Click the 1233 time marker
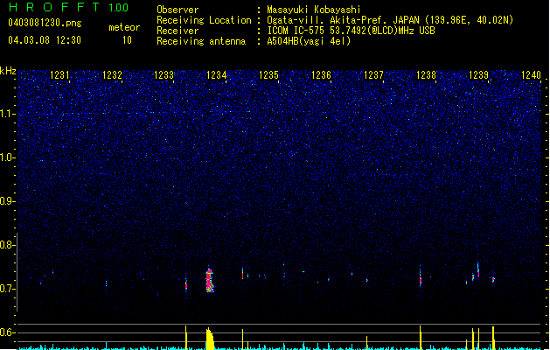The image size is (550, 350). tap(164, 75)
